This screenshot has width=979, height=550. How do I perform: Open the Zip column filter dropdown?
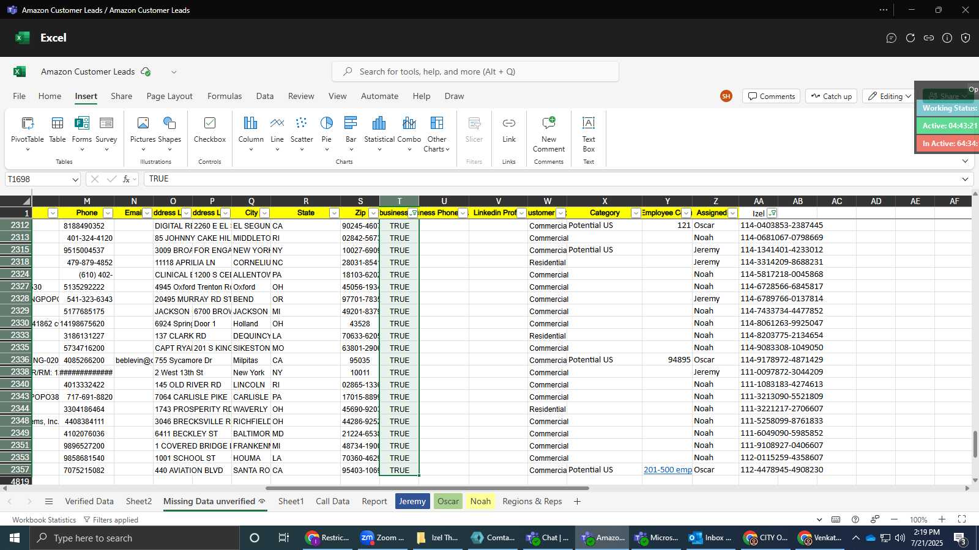(x=373, y=213)
